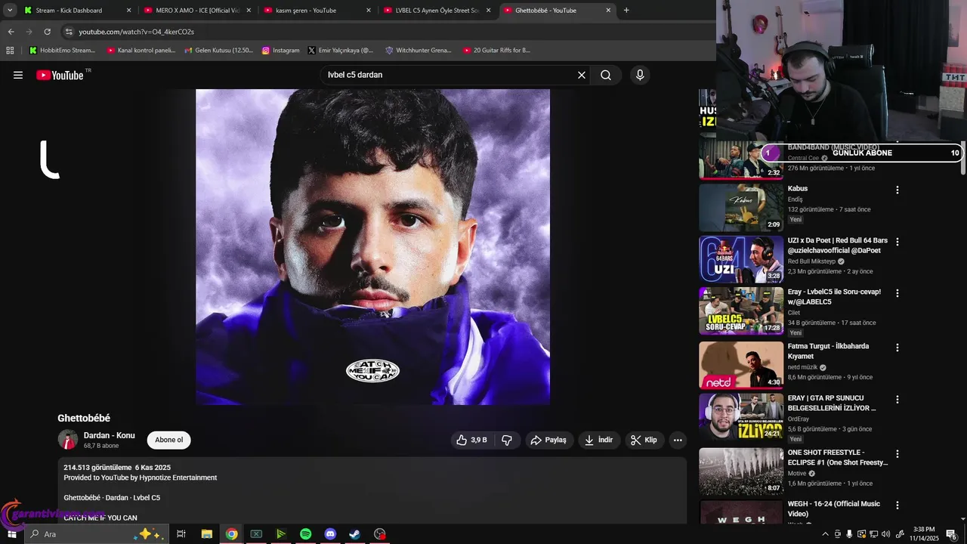Open Discord from the taskbar

pos(330,534)
